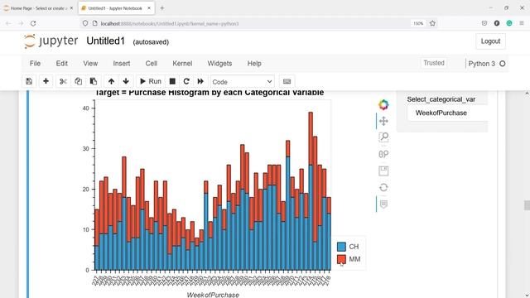Insert a cell below with plus icon
The width and height of the screenshot is (530, 298).
[46, 81]
